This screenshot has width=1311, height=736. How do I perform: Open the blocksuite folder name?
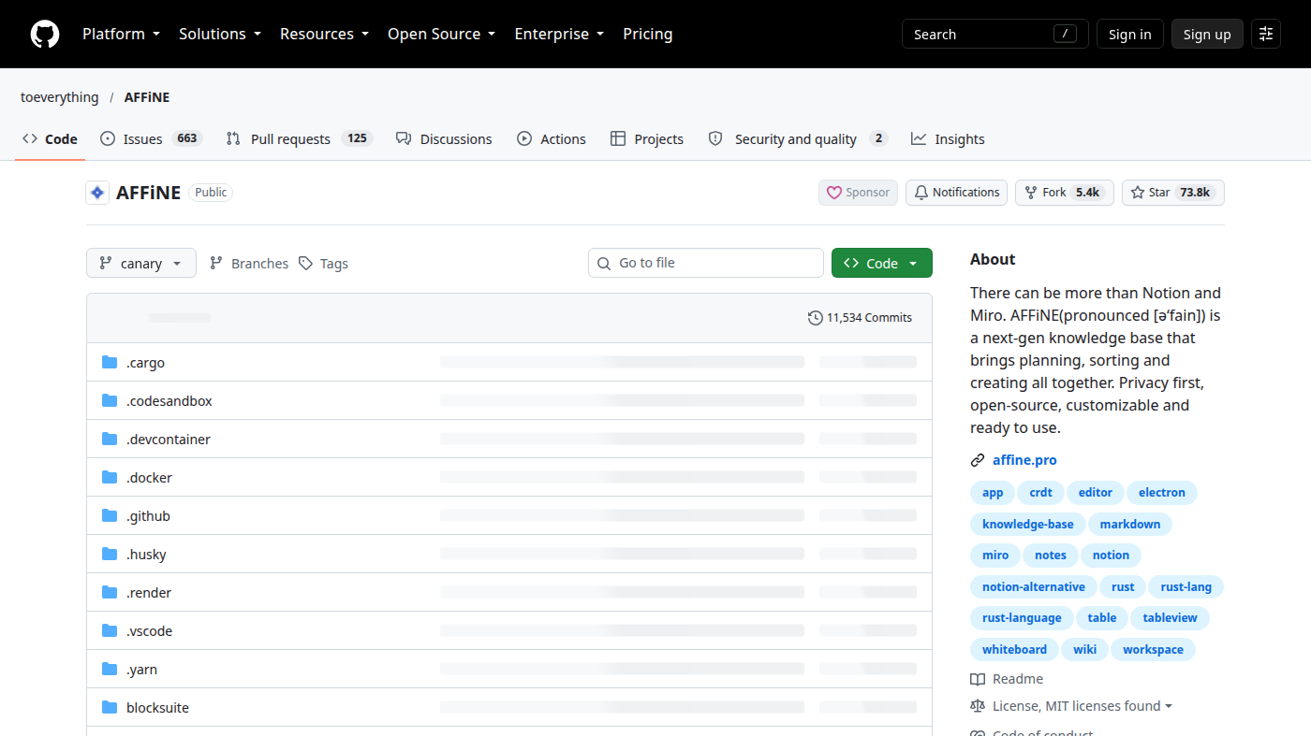(x=157, y=708)
